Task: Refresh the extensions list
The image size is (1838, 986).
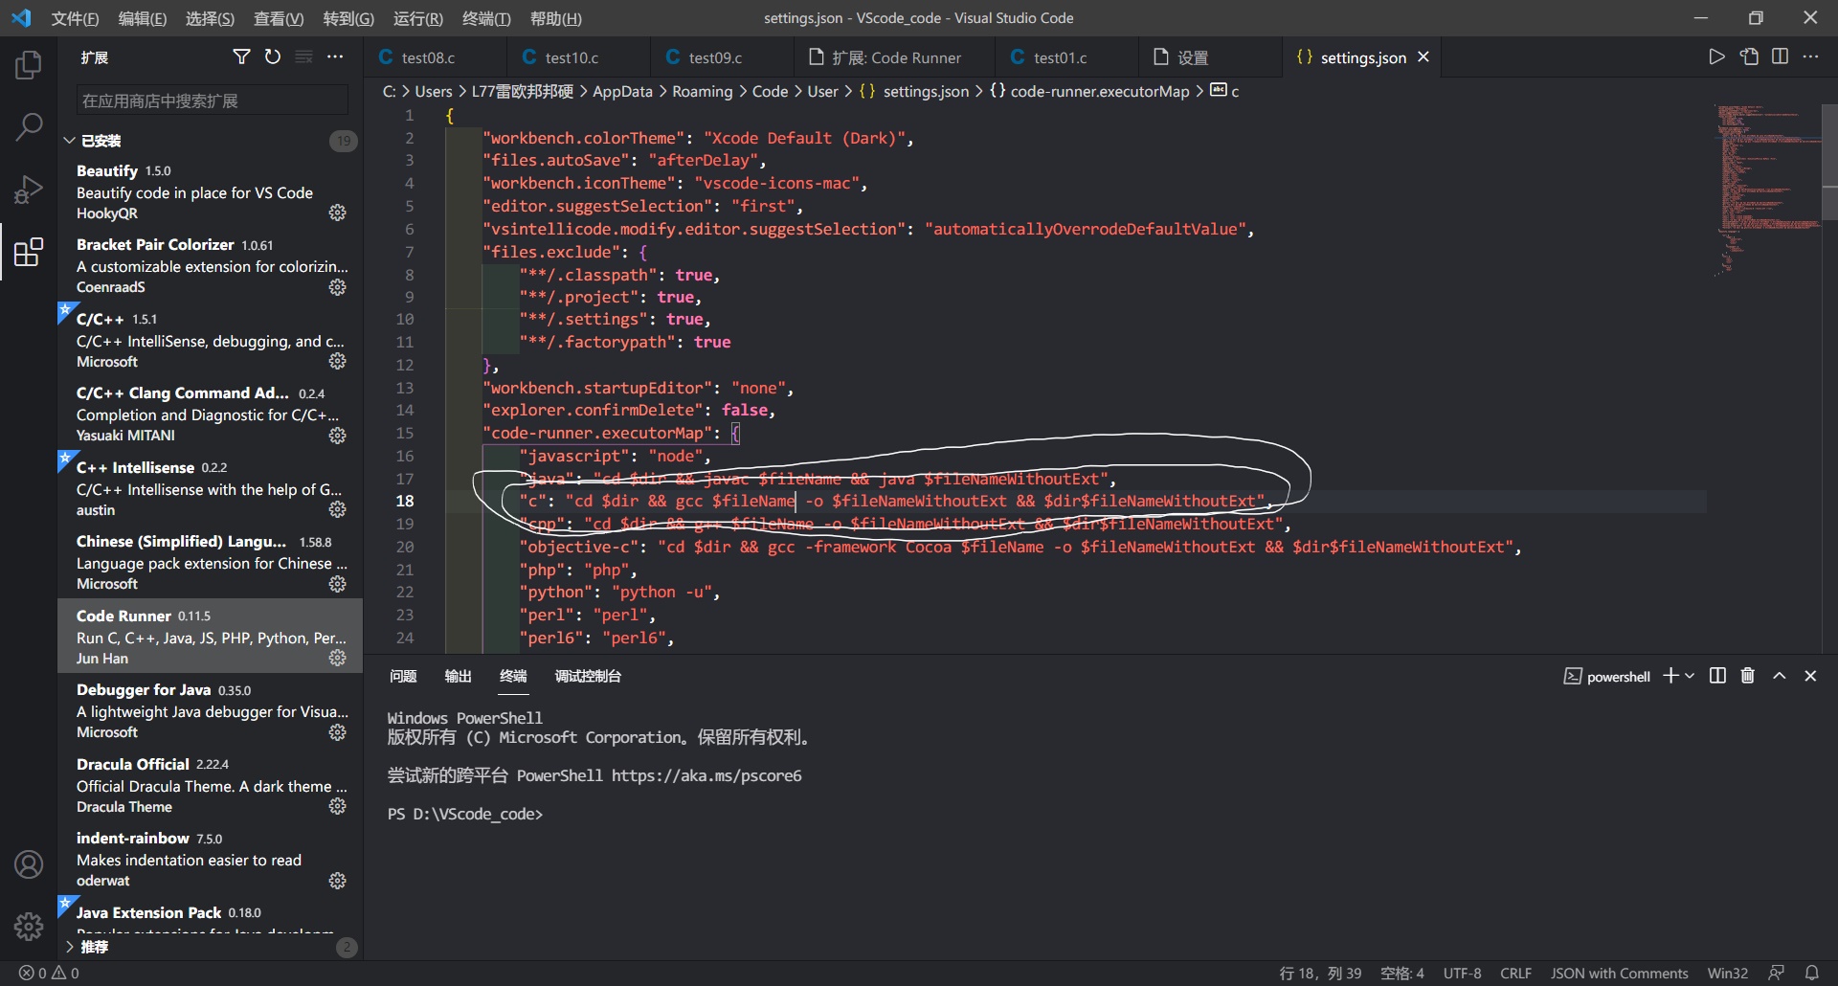Action: coord(273,57)
